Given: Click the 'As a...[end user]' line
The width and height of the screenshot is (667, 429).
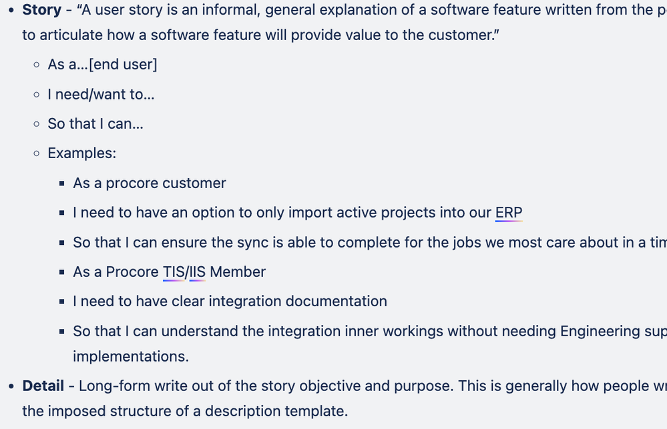Looking at the screenshot, I should coord(103,65).
